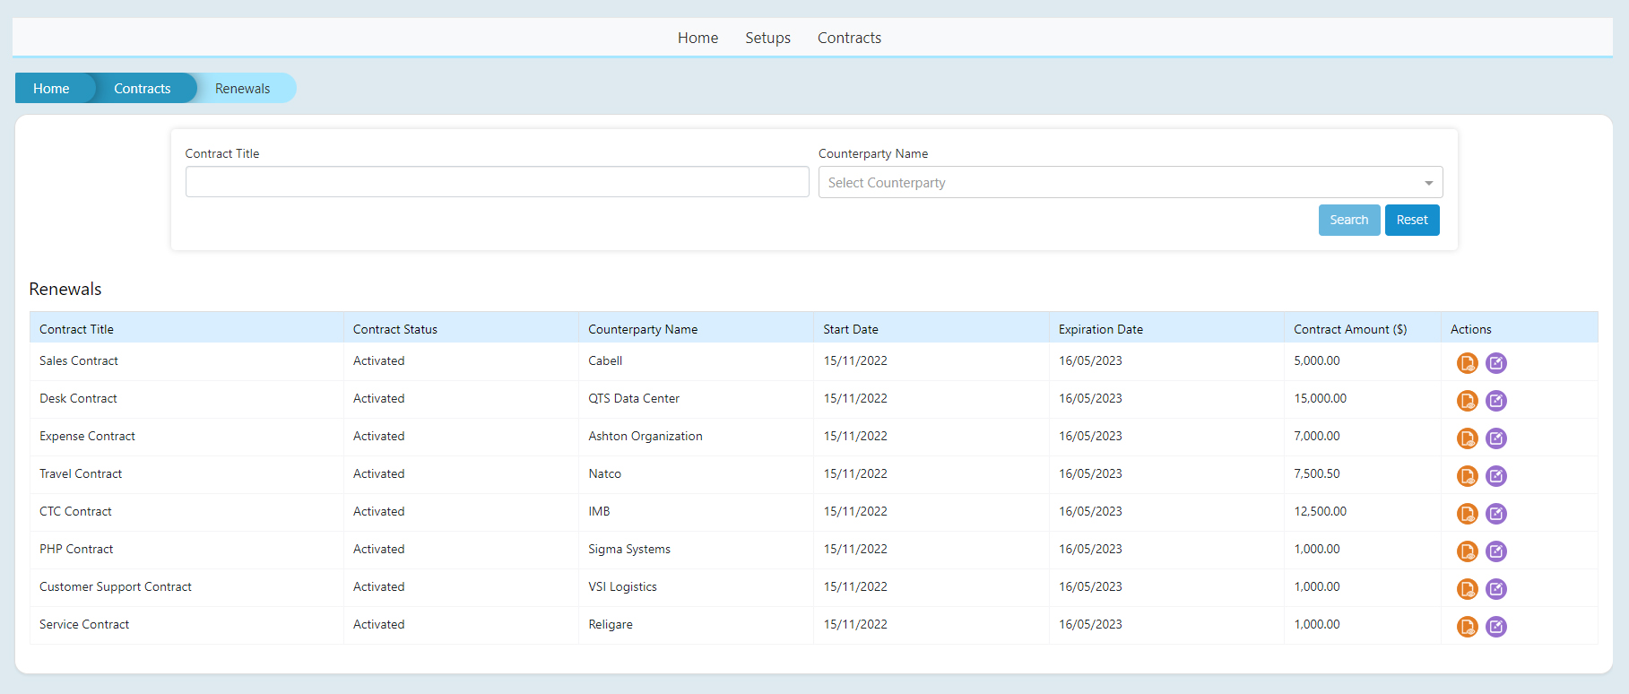Click edit icon in CTC Contract row
This screenshot has height=694, width=1629.
[1495, 514]
